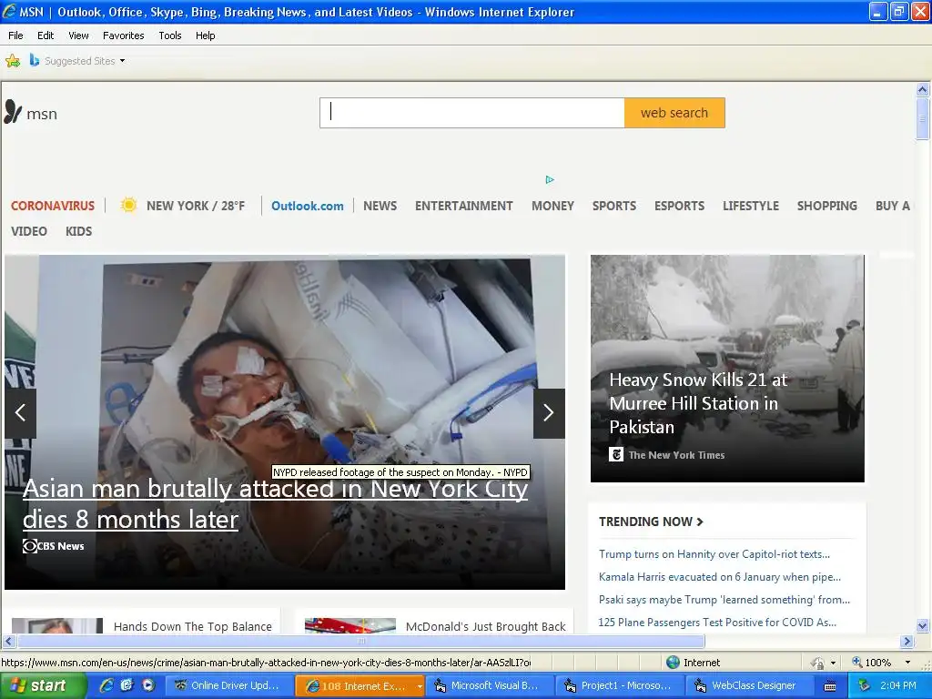Open the LIFESTYLE section
Viewport: 932px width, 699px height.
click(751, 206)
